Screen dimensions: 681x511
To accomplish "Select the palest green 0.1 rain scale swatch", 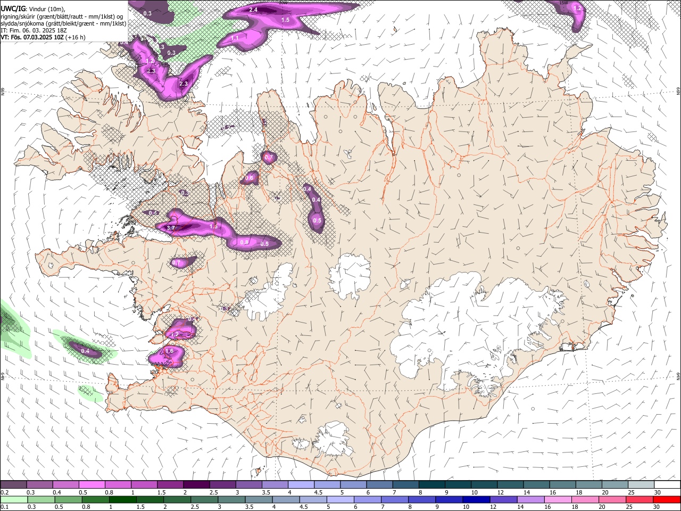I will point(14,499).
